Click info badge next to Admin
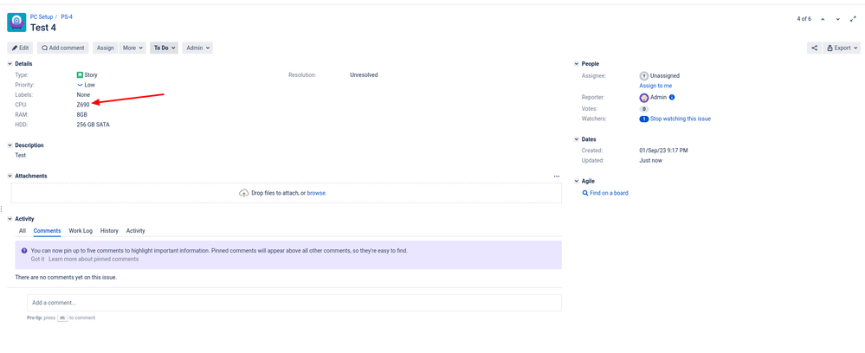The height and width of the screenshot is (353, 865). point(672,97)
